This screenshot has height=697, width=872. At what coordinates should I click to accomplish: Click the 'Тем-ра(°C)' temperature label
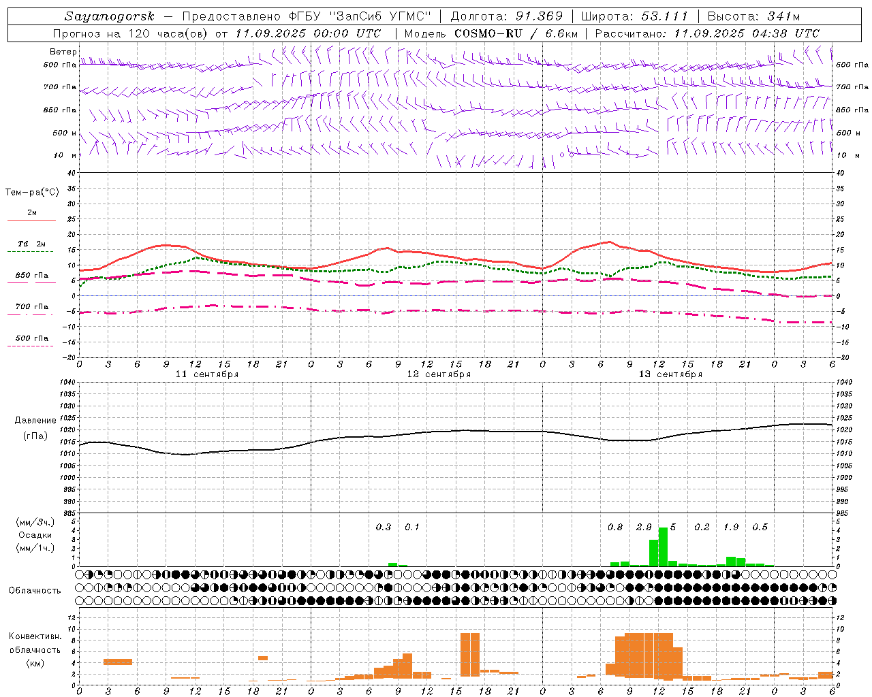pos(32,193)
